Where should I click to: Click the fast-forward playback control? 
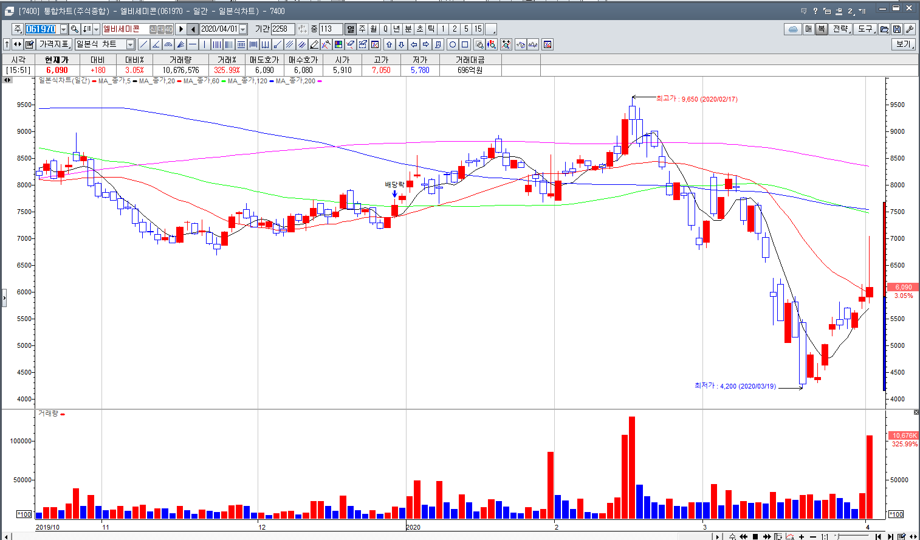[x=766, y=536]
